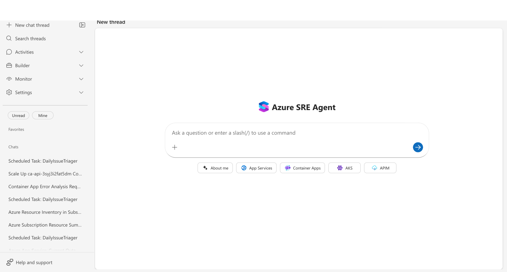The image size is (507, 272).
Task: Choose the AKS suggestion
Action: click(345, 168)
